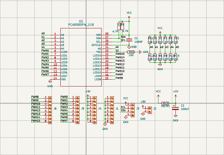This screenshot has height=155, width=224.
Task: Click the EXTCLK pin name on U1
Action: [x=96, y=45]
